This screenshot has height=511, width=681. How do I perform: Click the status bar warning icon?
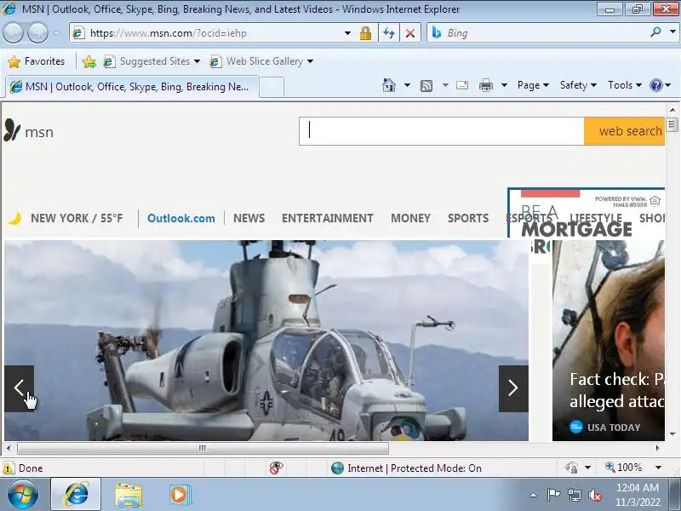(9, 468)
